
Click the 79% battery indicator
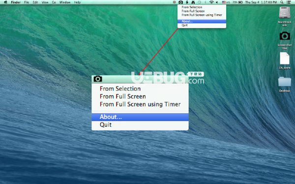(x=237, y=2)
